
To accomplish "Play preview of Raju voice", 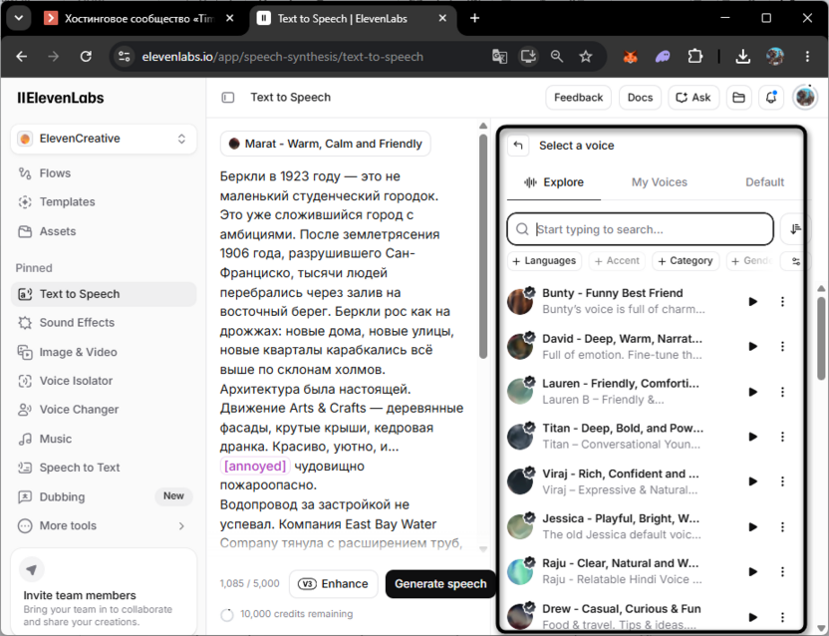I will coord(753,572).
